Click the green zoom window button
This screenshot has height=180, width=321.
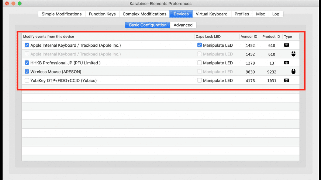coord(20,3)
